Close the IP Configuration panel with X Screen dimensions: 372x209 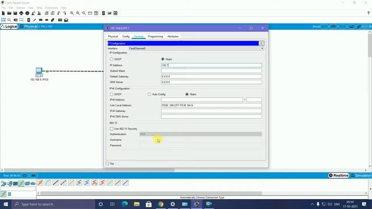click(x=261, y=44)
